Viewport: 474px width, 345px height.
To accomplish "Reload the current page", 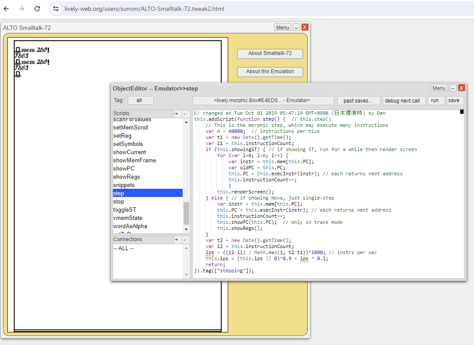I will (37, 9).
